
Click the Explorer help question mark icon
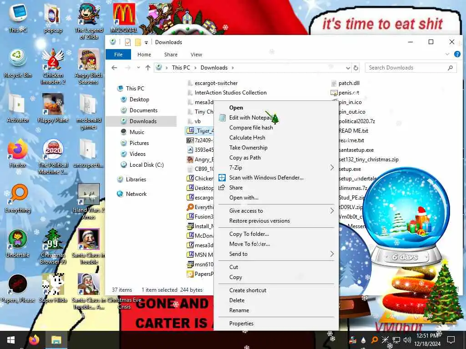(457, 55)
